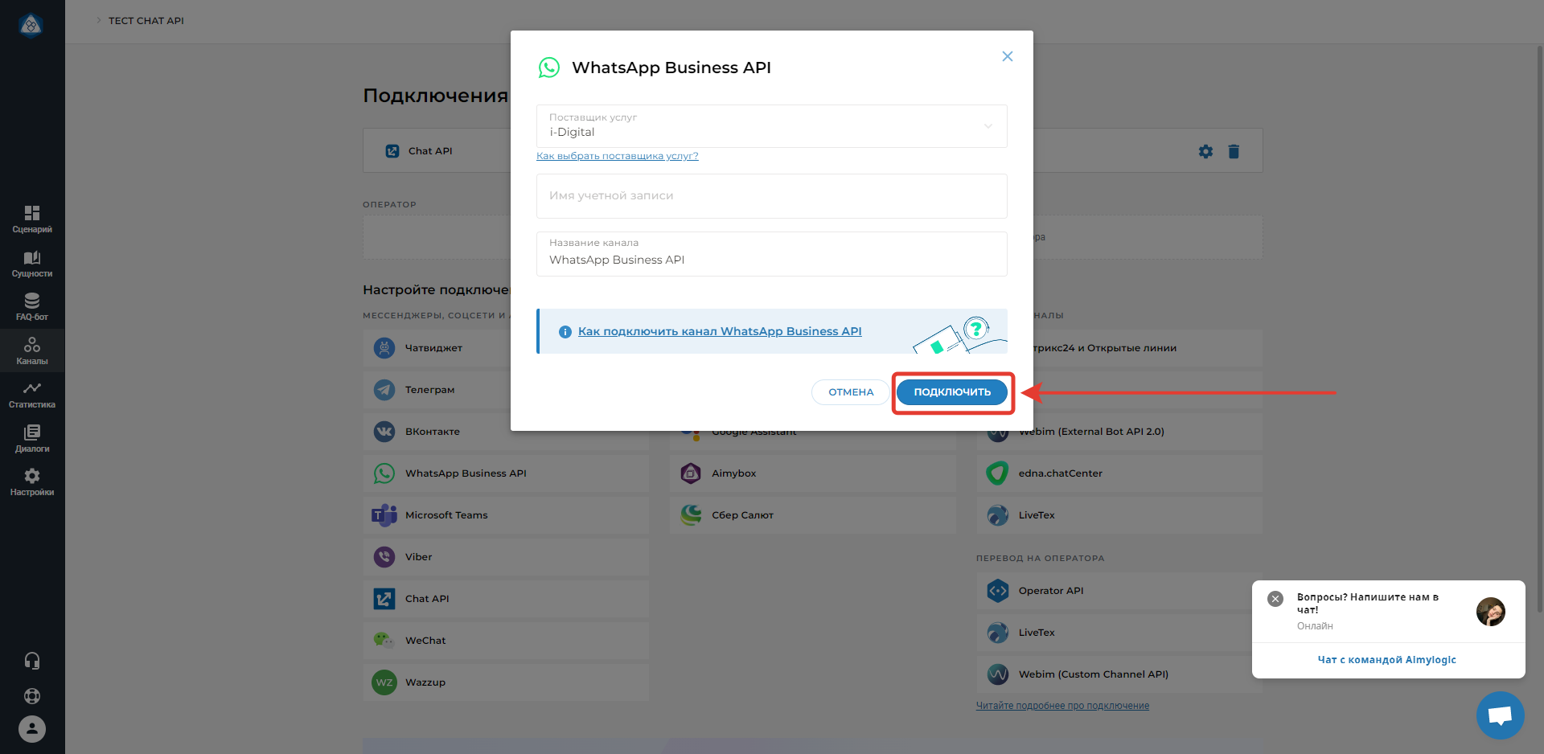Screen dimensions: 1544x754
Task: Select LiveTex above the Перевод на оператора heading
Action: tap(1119, 515)
